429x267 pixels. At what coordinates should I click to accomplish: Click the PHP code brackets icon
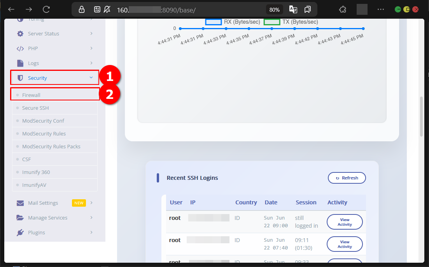pos(20,49)
